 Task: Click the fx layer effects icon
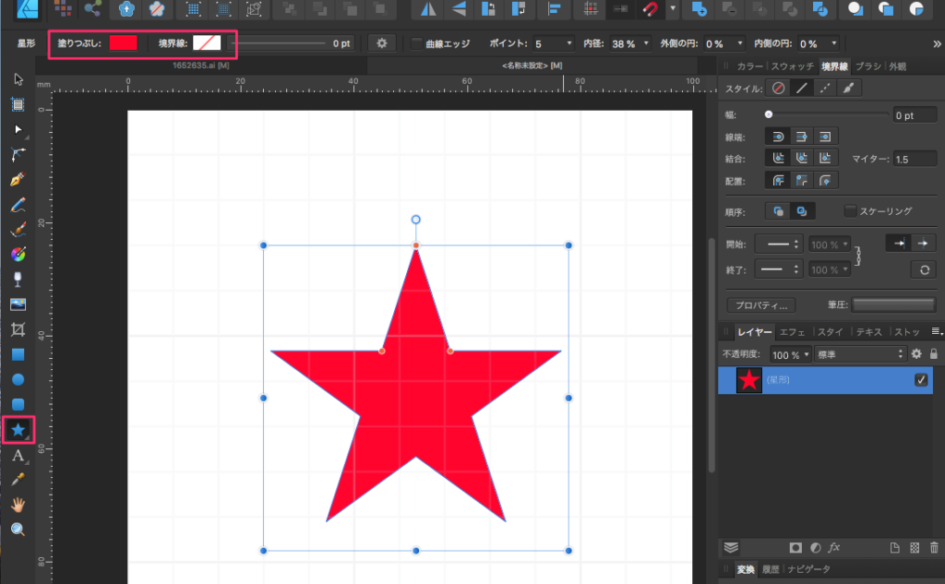click(834, 547)
